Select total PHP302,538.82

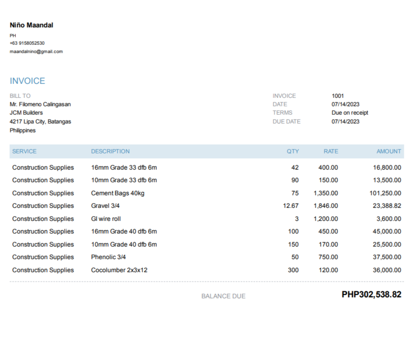click(372, 295)
